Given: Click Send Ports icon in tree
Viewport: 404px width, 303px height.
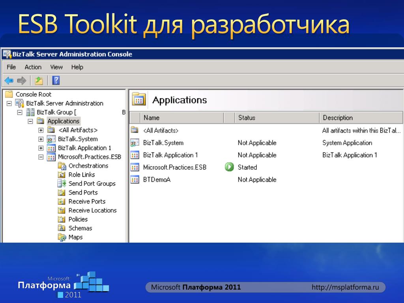Looking at the screenshot, I should [62, 193].
